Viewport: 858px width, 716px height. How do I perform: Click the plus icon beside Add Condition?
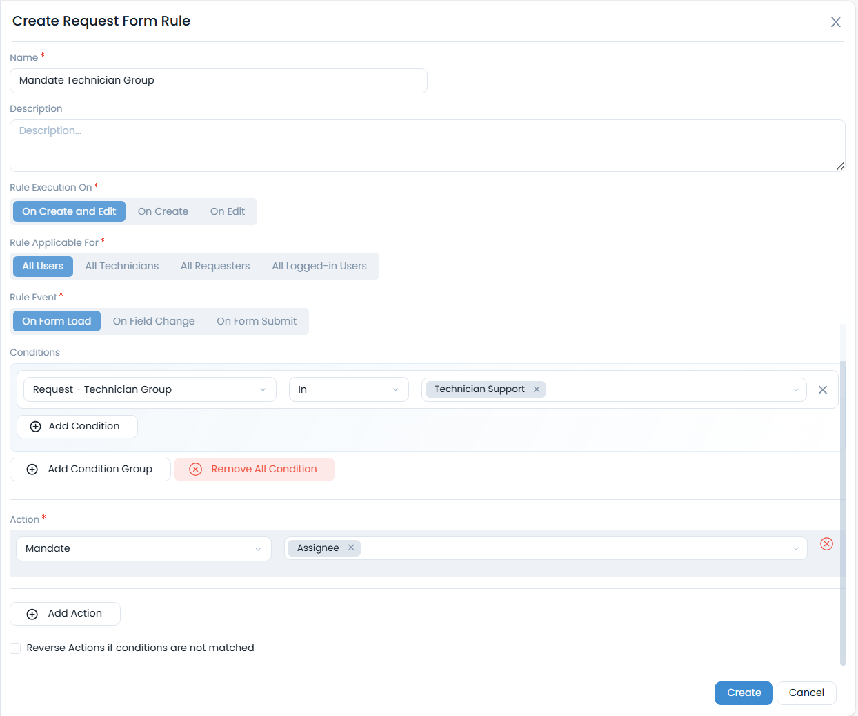[34, 426]
